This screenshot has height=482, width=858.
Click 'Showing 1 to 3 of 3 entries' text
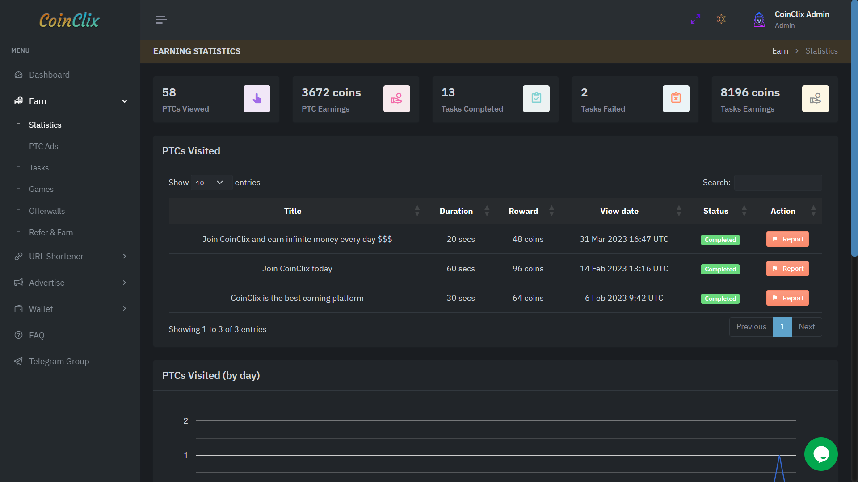point(218,329)
